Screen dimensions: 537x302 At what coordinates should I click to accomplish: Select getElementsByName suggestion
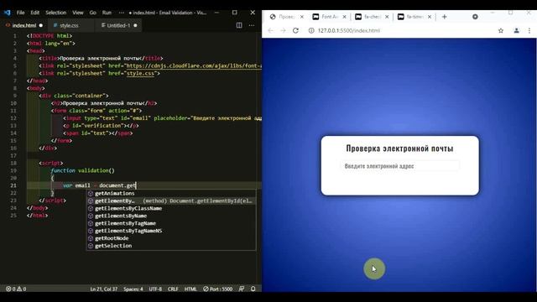[170, 216]
